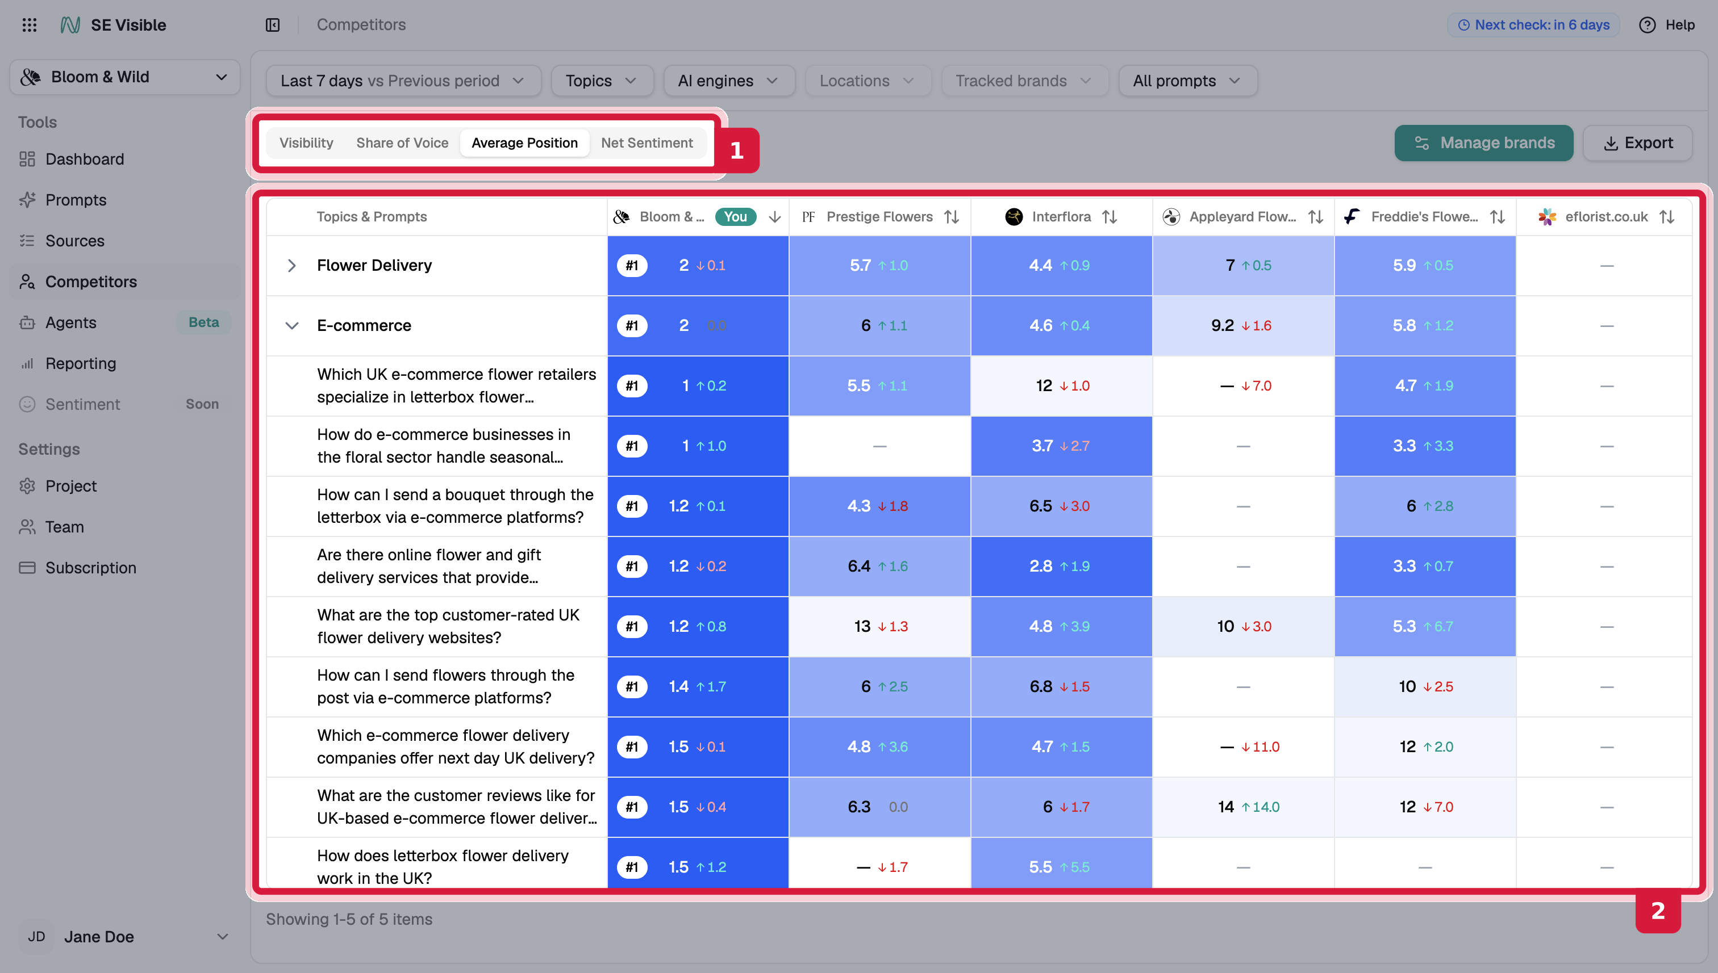Viewport: 1718px width, 973px height.
Task: Click the 'Which UK e-commerce flower retailers' prompt
Action: 456,385
